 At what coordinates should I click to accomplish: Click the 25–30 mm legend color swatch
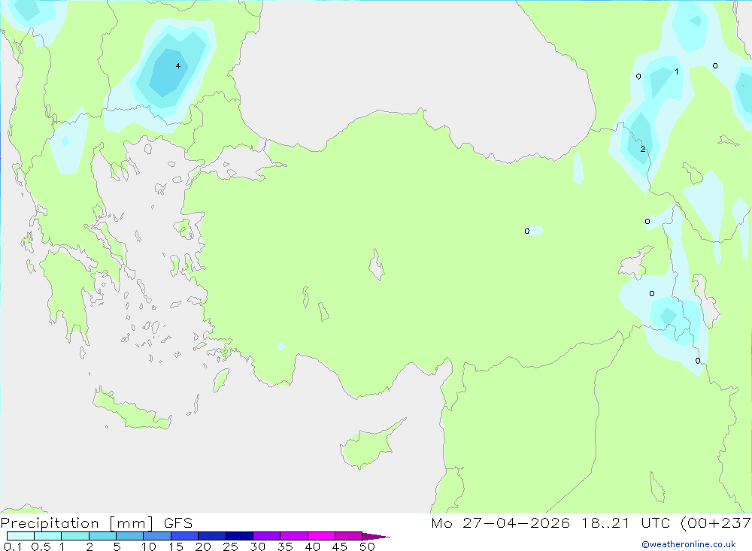239,536
